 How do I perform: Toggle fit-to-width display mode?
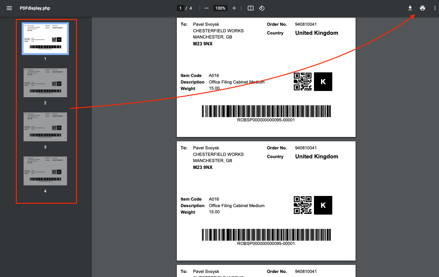coord(250,8)
